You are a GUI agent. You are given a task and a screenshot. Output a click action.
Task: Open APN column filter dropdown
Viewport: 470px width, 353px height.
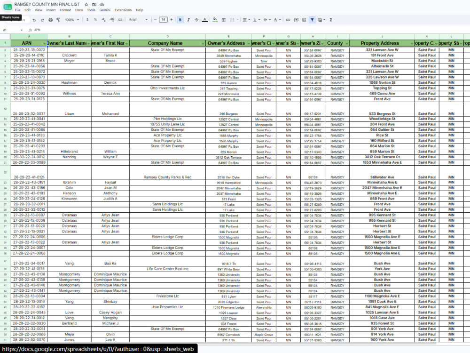(44, 43)
